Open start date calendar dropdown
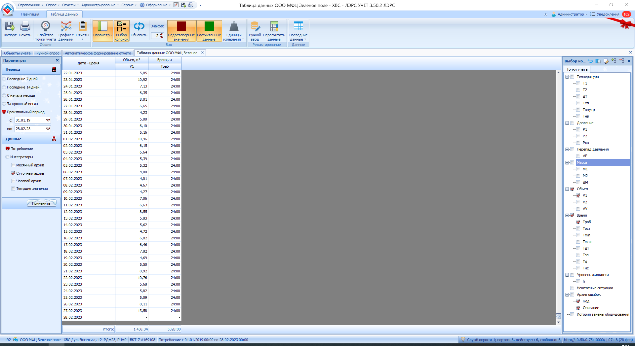The image size is (635, 346). (48, 120)
